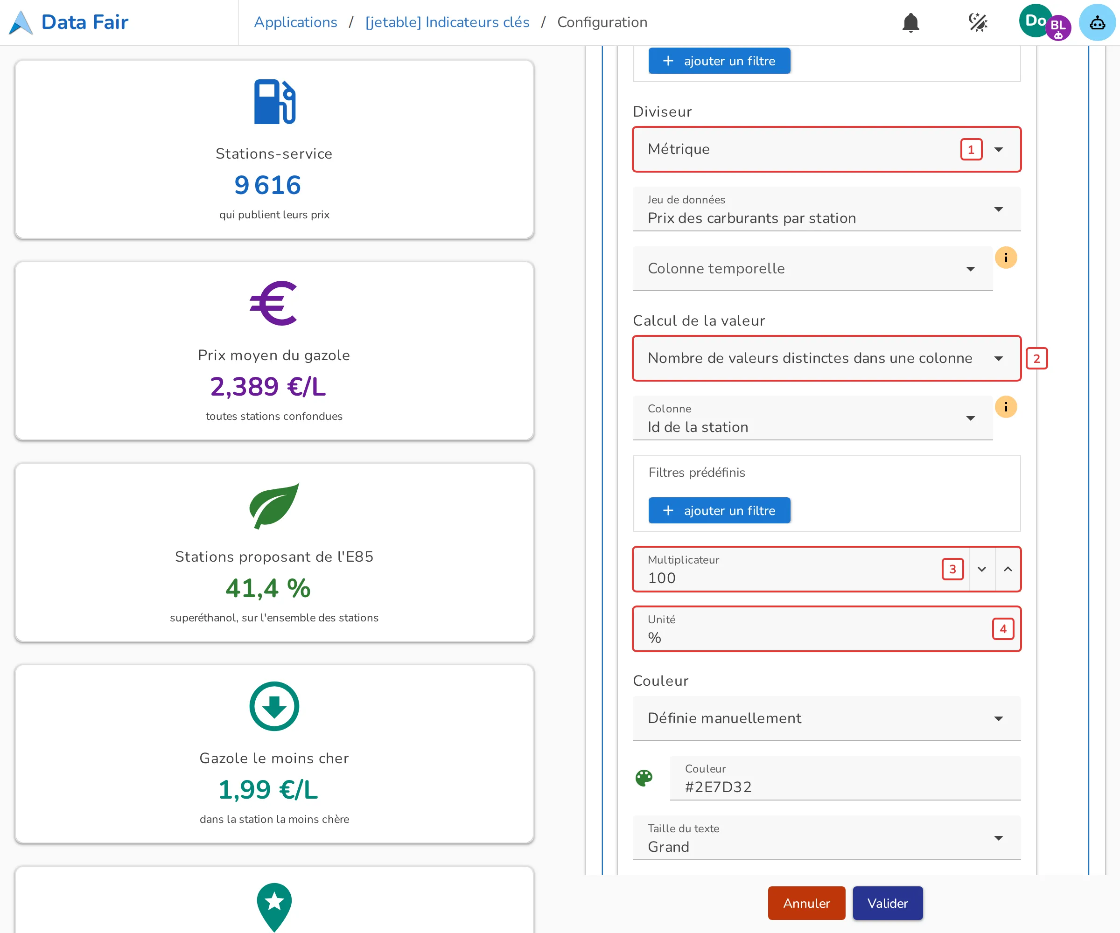Image resolution: width=1120 pixels, height=933 pixels.
Task: Click the Data Fair logo
Action: pyautogui.click(x=69, y=22)
